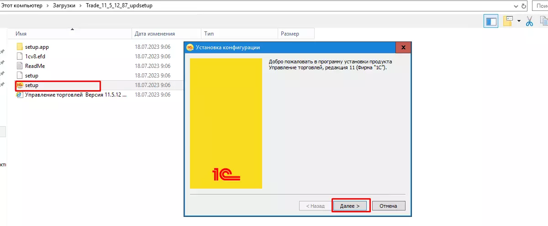Screen dimensions: 548x226
Task: Toggle the preview pane icon in Explorer toolbar
Action: [x=491, y=21]
